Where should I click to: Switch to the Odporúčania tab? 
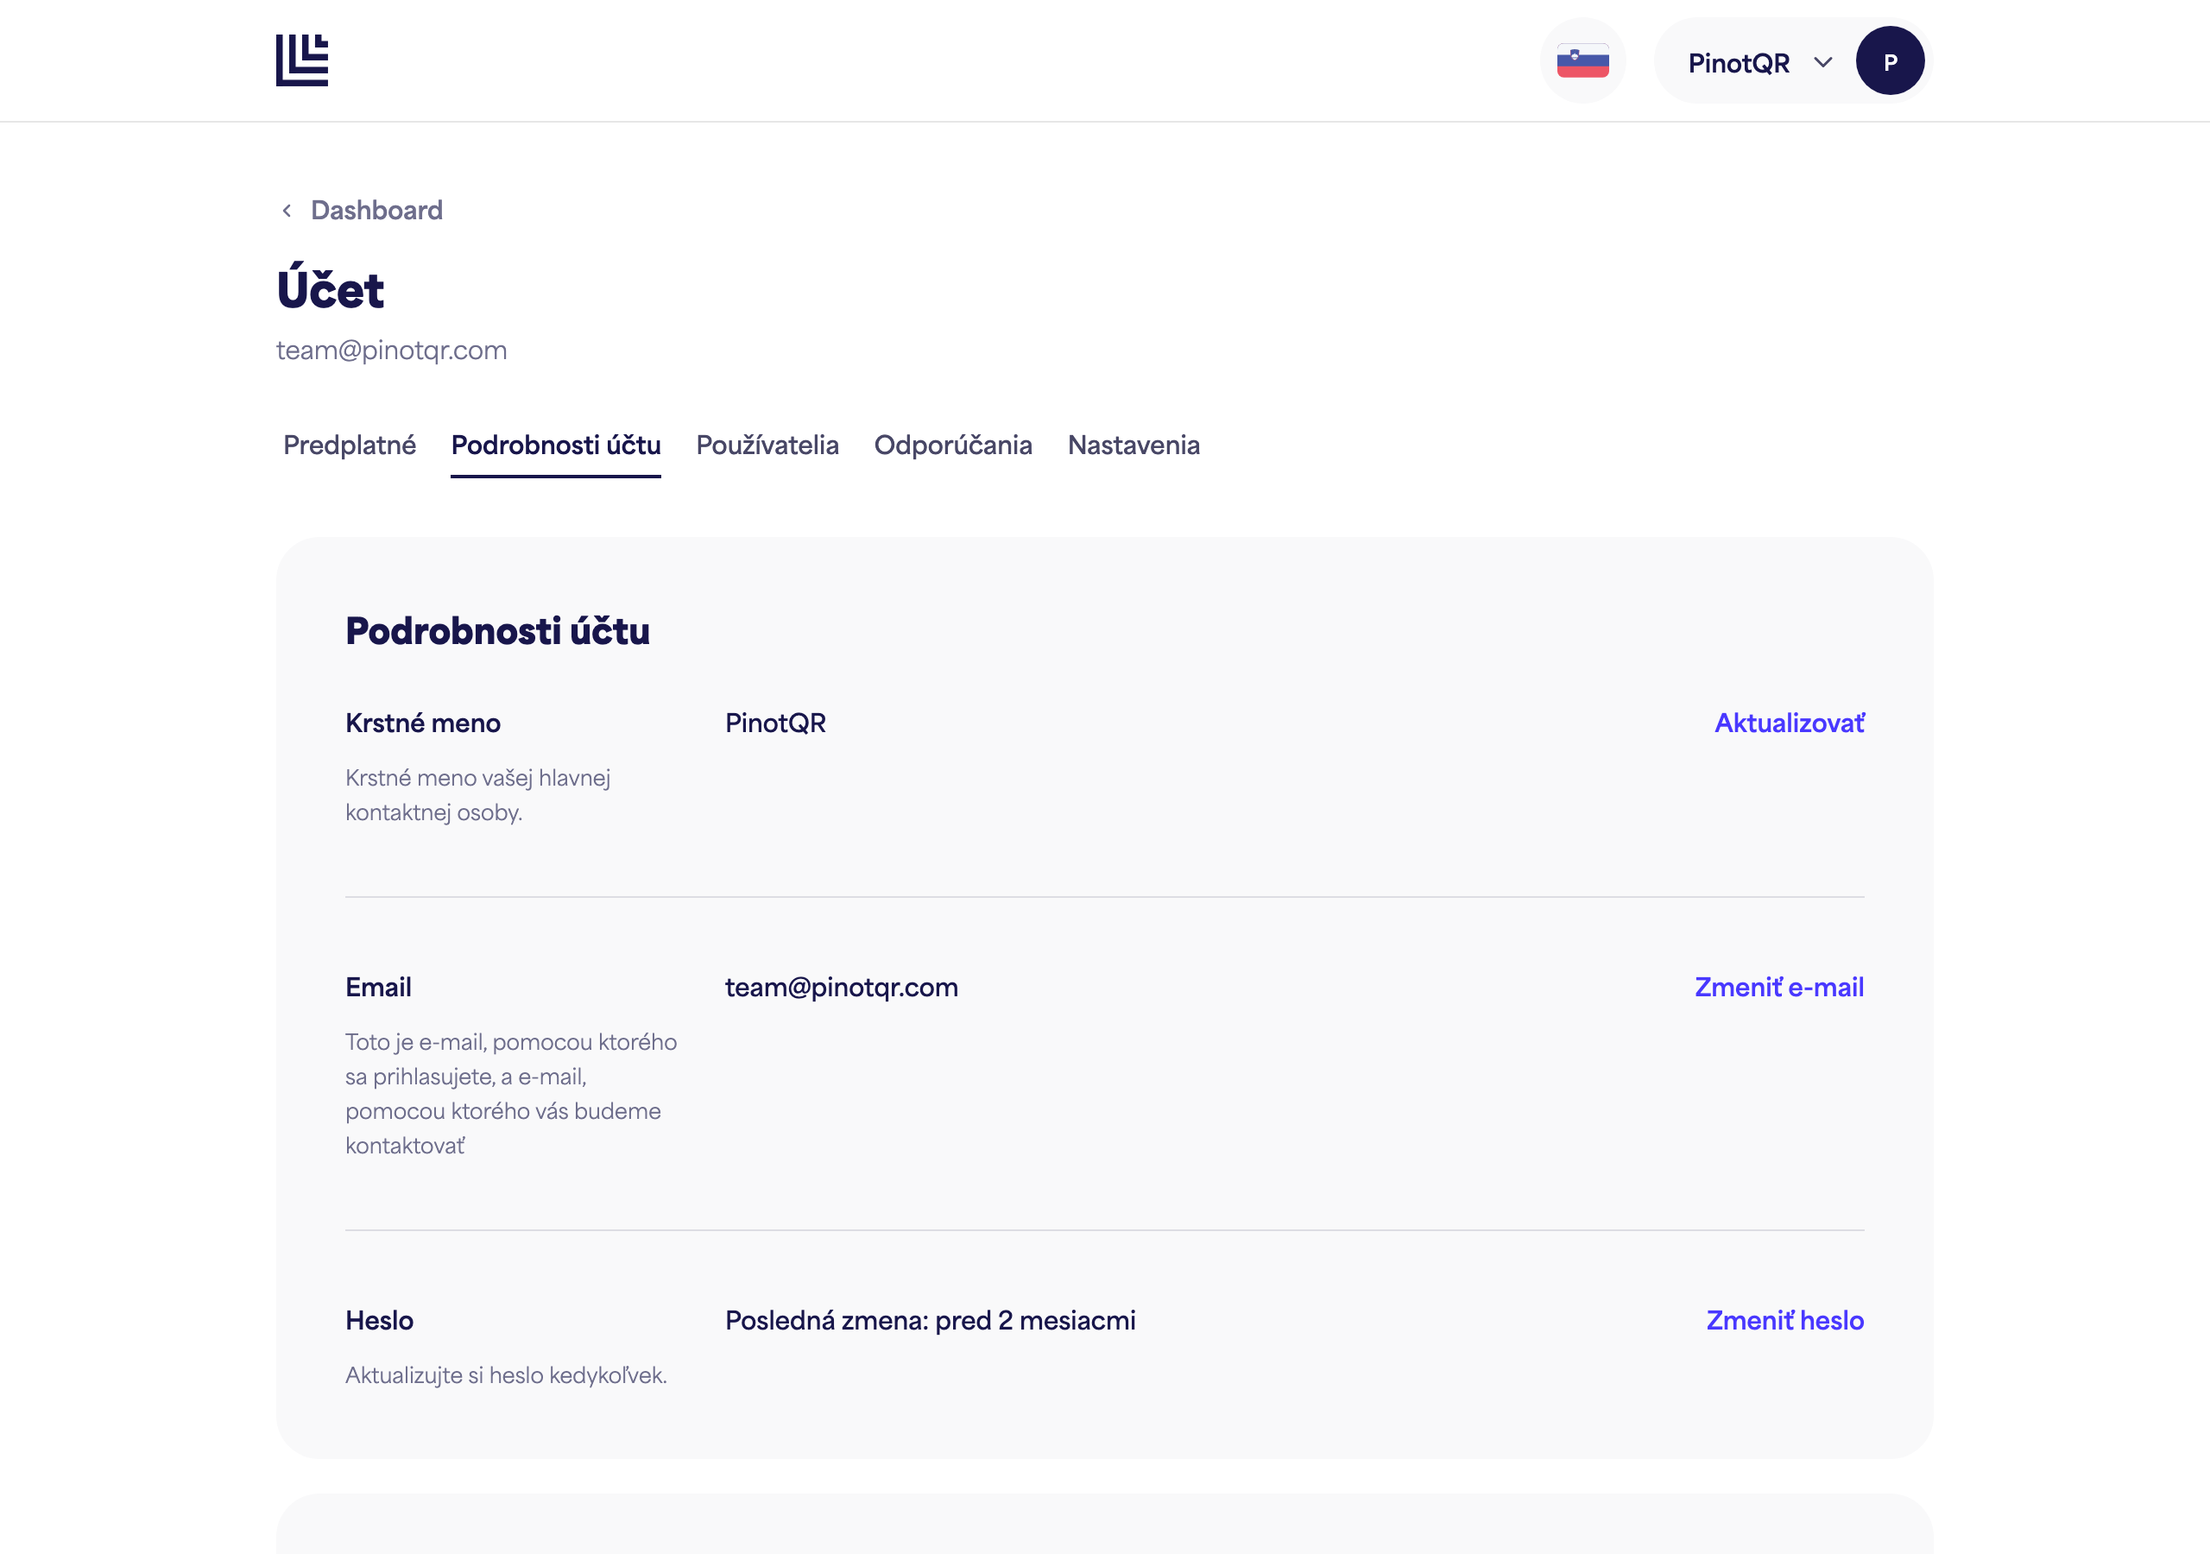(953, 445)
